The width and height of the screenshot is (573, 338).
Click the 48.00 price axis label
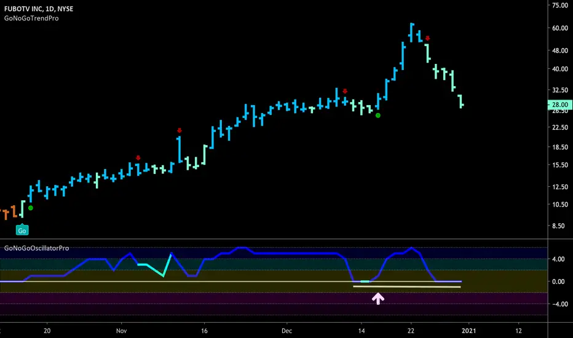pos(560,50)
